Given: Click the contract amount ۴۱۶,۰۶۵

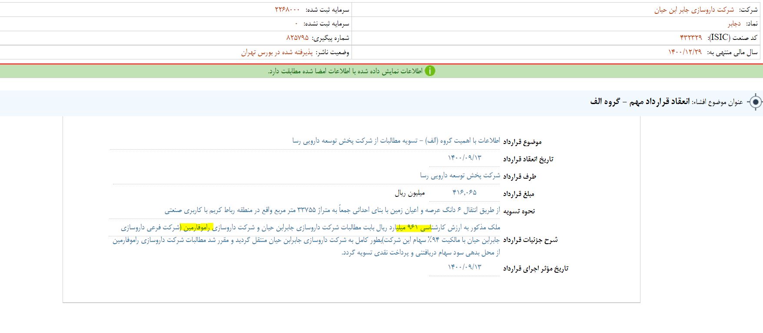Looking at the screenshot, I should point(464,193).
